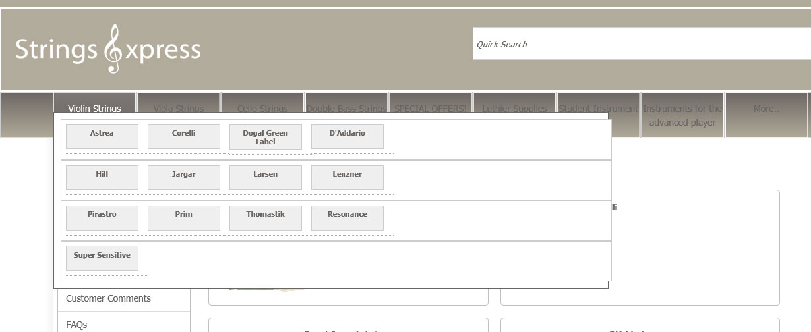
Task: Open the Customer Comments link
Action: [x=109, y=298]
